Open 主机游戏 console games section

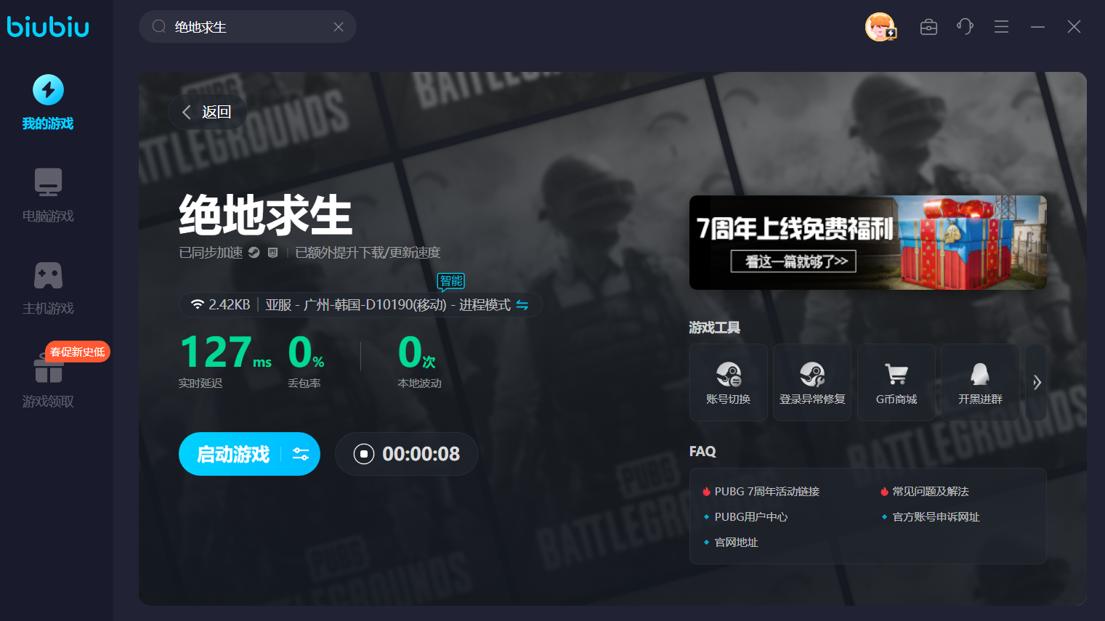pos(48,288)
